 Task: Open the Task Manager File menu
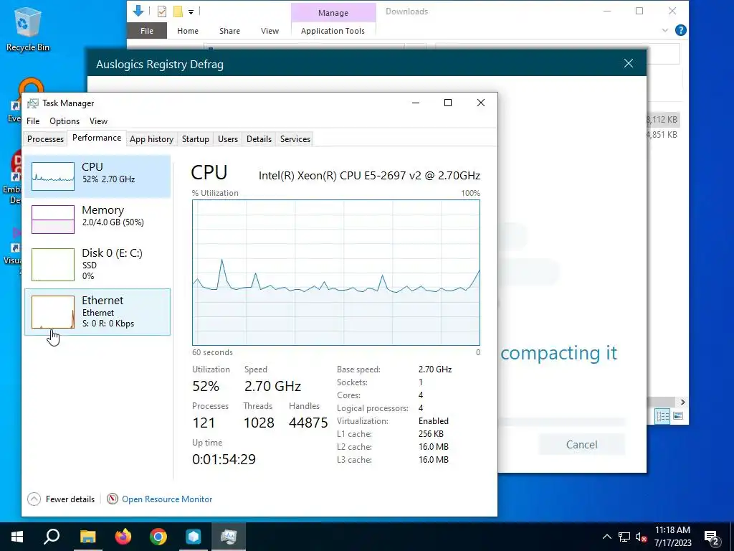33,121
